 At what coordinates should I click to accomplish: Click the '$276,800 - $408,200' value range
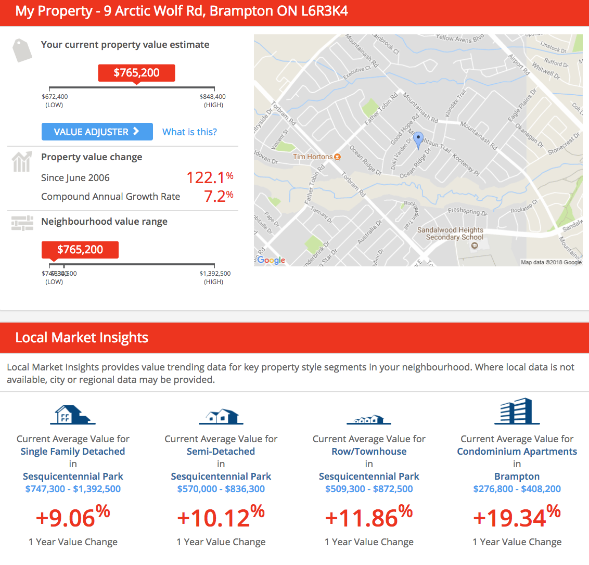pos(517,489)
